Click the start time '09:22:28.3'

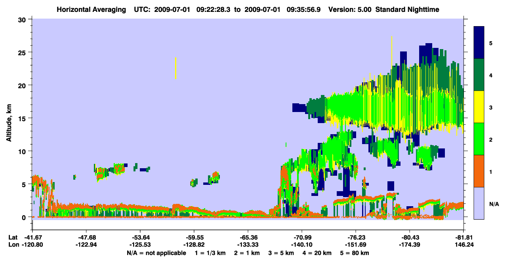click(x=214, y=9)
